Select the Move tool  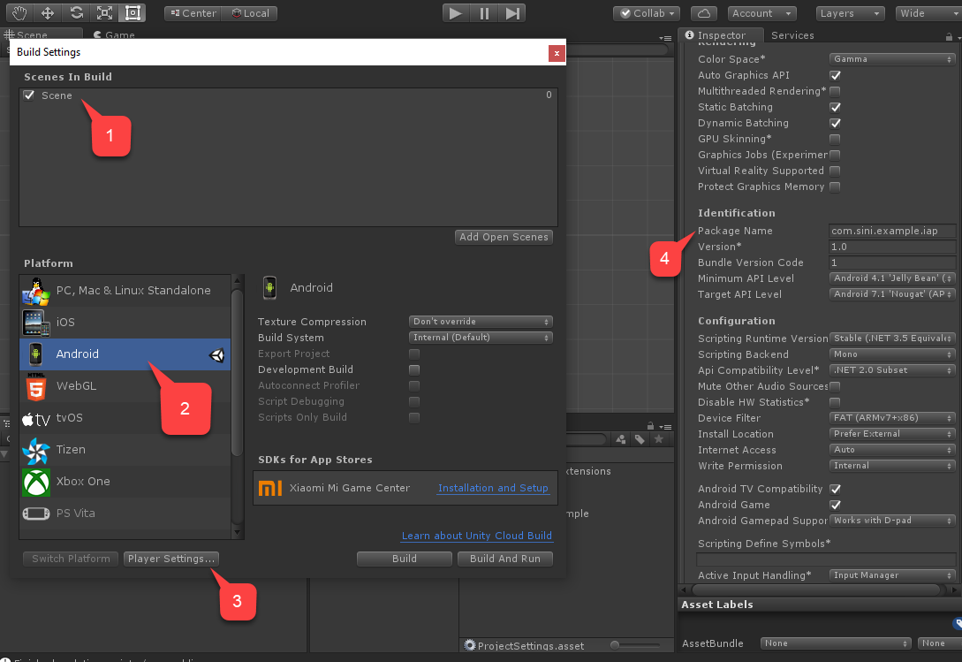click(x=47, y=12)
